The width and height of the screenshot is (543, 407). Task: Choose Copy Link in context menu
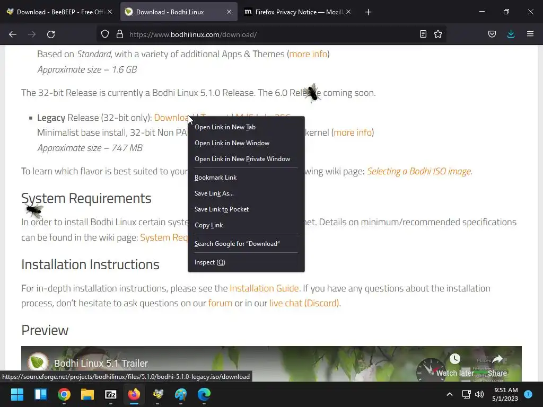point(246,225)
